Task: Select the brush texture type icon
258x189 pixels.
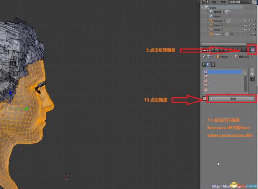Action: click(213, 64)
